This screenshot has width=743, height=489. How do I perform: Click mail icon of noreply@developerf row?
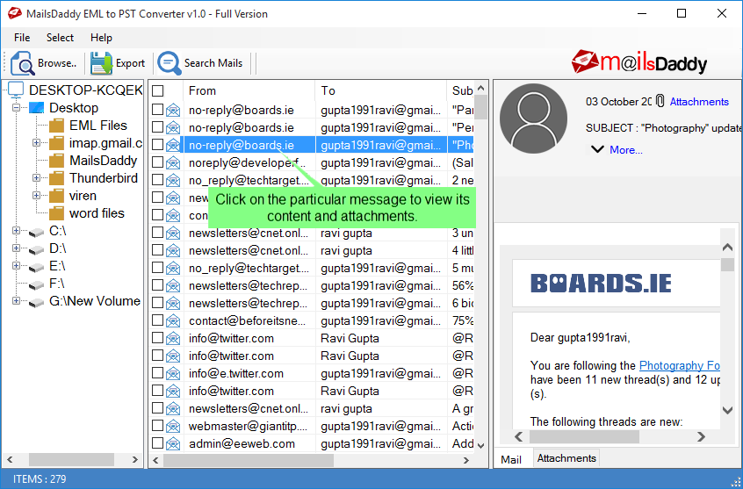(173, 163)
